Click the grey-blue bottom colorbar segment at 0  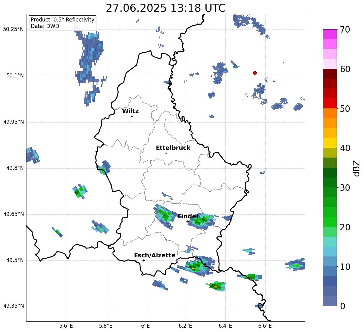[x=330, y=301]
